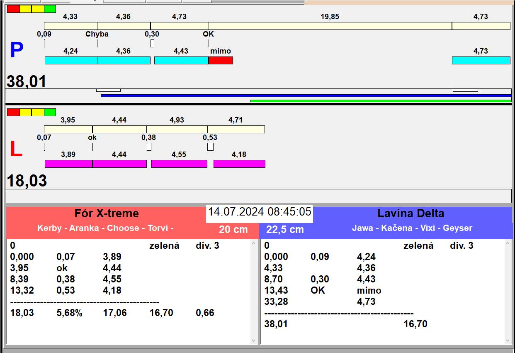Click the blue progress bar below lane P

coord(306,96)
